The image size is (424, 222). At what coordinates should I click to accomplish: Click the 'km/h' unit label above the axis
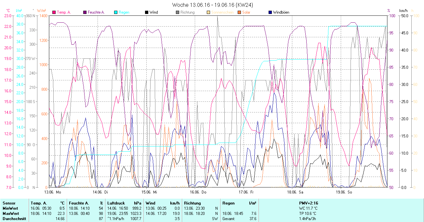404,11
